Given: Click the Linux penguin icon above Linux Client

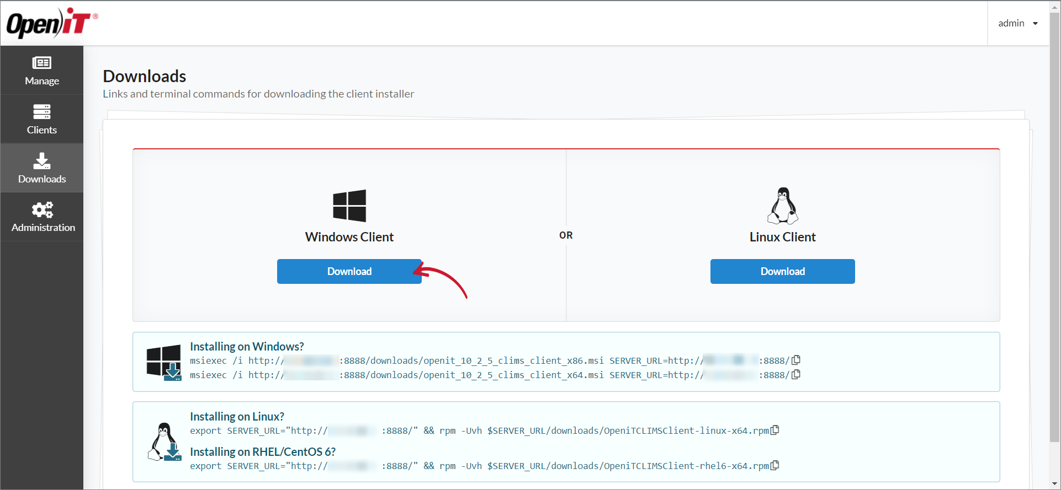Looking at the screenshot, I should pos(782,206).
